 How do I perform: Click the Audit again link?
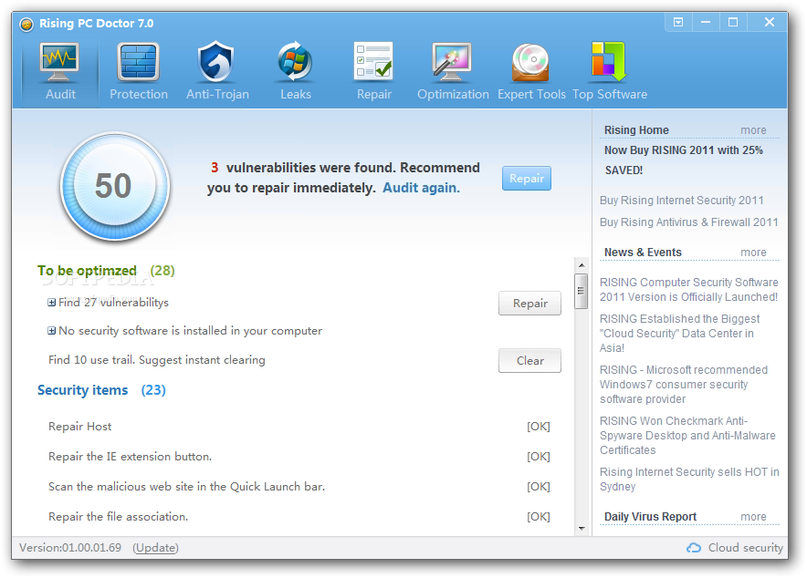pyautogui.click(x=421, y=188)
